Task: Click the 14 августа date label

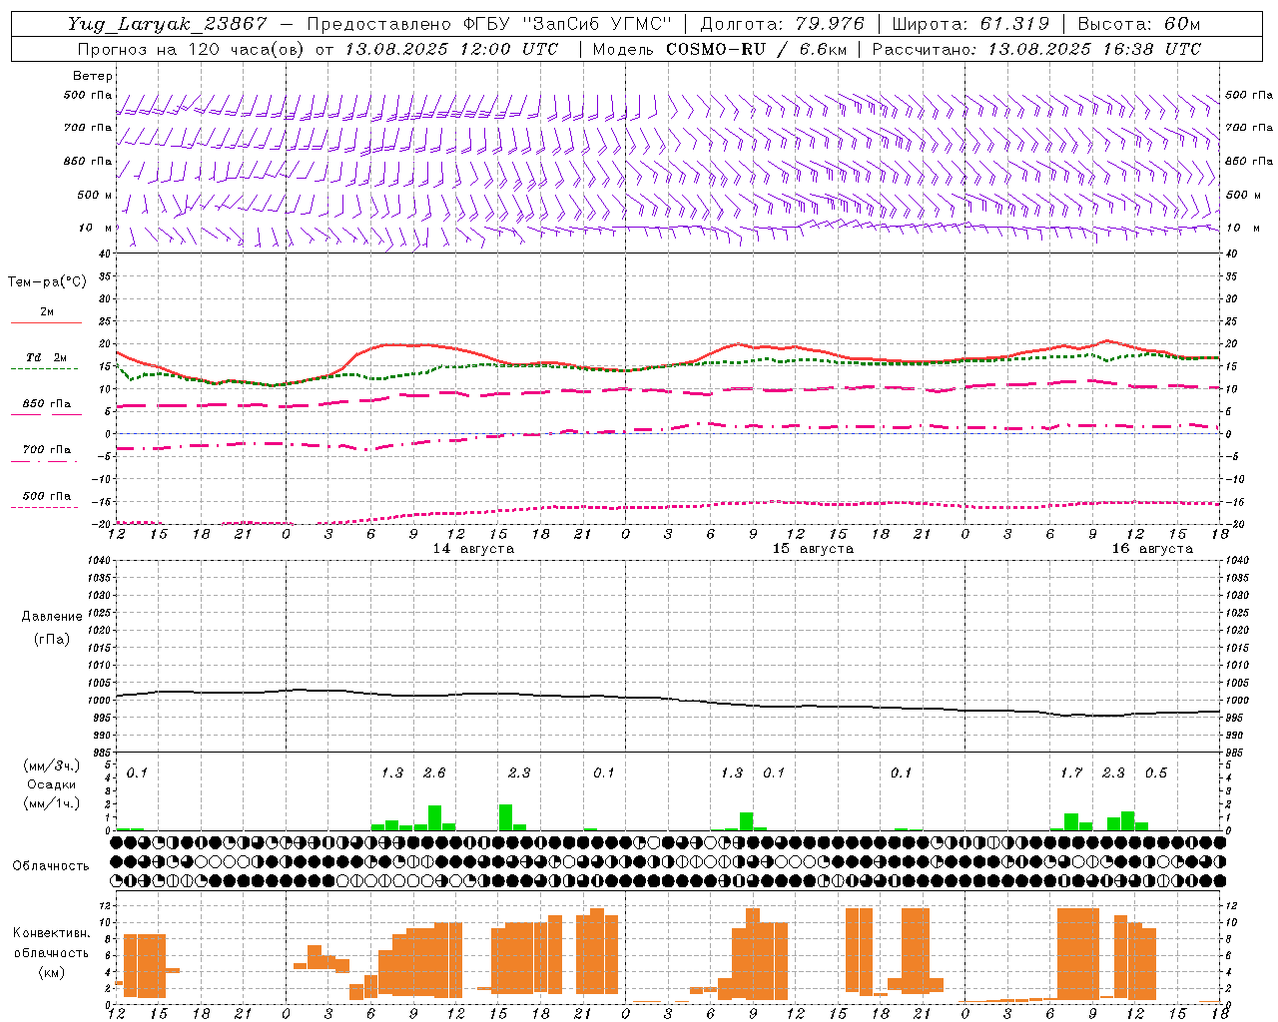Action: (x=473, y=549)
